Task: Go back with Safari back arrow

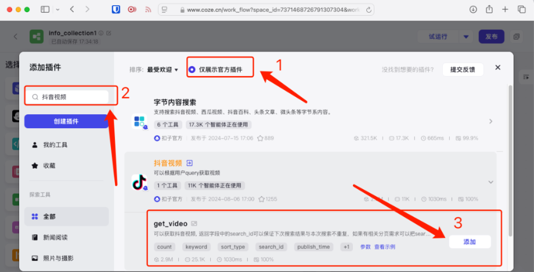Action: click(x=72, y=9)
